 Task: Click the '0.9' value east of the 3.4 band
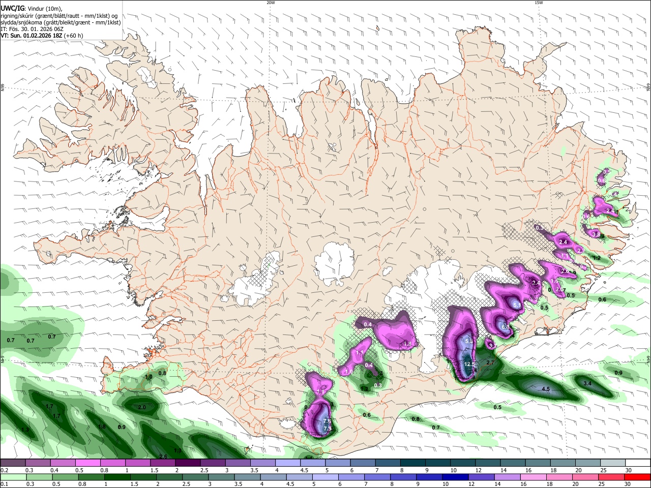click(x=618, y=373)
